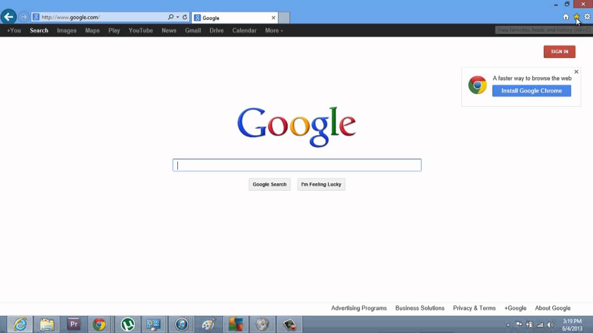Click the Google Search button
This screenshot has width=593, height=333.
pos(269,184)
